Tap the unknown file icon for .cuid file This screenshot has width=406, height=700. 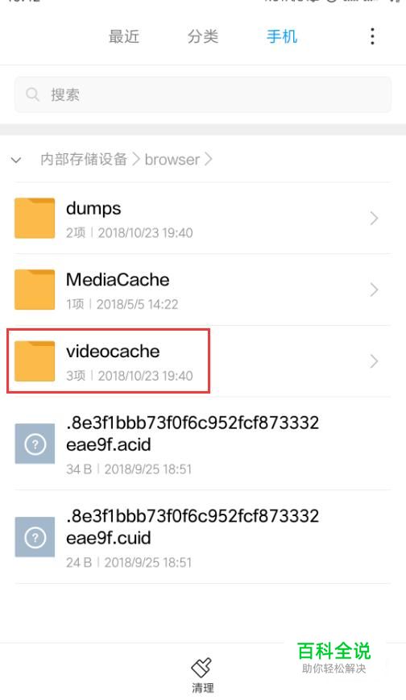click(35, 537)
